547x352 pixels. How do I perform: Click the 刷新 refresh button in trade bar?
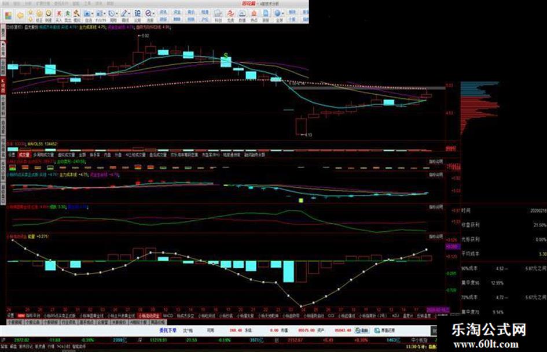click(362, 330)
